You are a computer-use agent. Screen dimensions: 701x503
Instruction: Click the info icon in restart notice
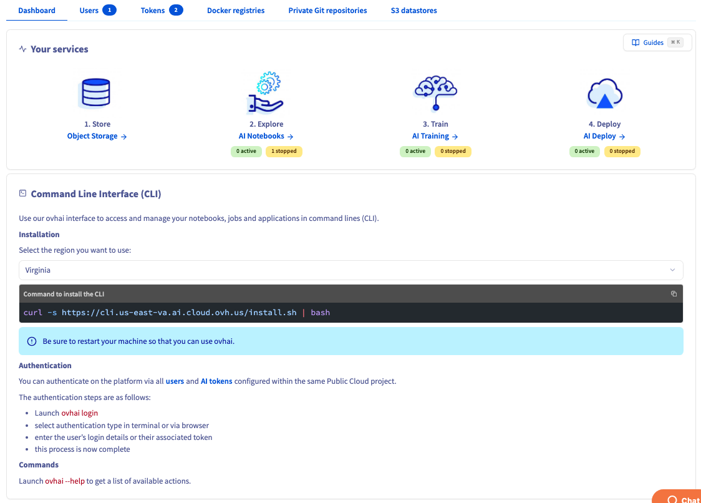click(x=32, y=341)
